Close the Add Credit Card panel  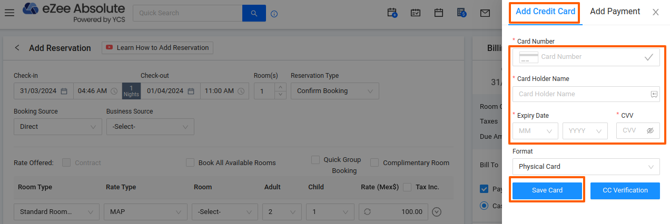pos(656,12)
